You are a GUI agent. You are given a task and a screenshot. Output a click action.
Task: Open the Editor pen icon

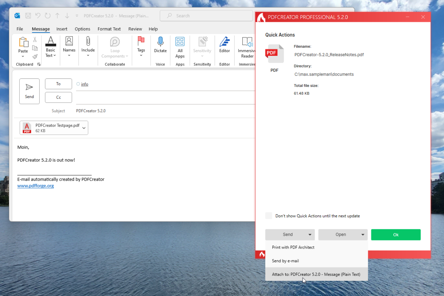point(225,41)
